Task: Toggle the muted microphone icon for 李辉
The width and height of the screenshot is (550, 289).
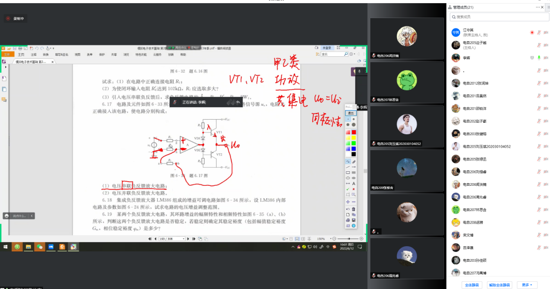Action: coord(539,58)
